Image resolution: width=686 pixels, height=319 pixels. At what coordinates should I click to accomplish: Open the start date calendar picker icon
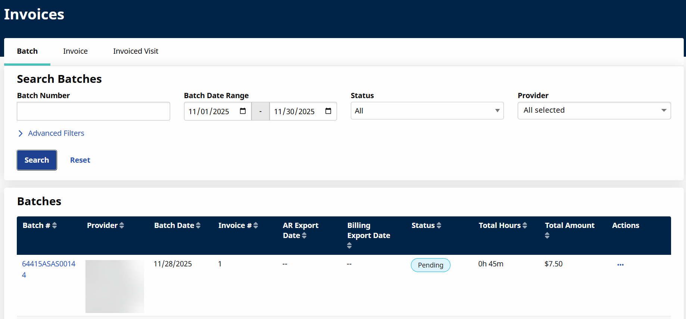point(243,111)
